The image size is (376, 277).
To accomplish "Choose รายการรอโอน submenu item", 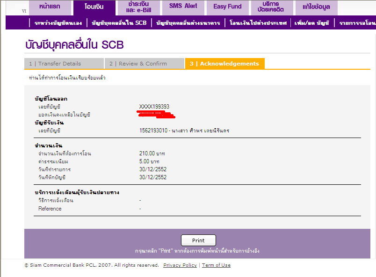I will (357, 23).
